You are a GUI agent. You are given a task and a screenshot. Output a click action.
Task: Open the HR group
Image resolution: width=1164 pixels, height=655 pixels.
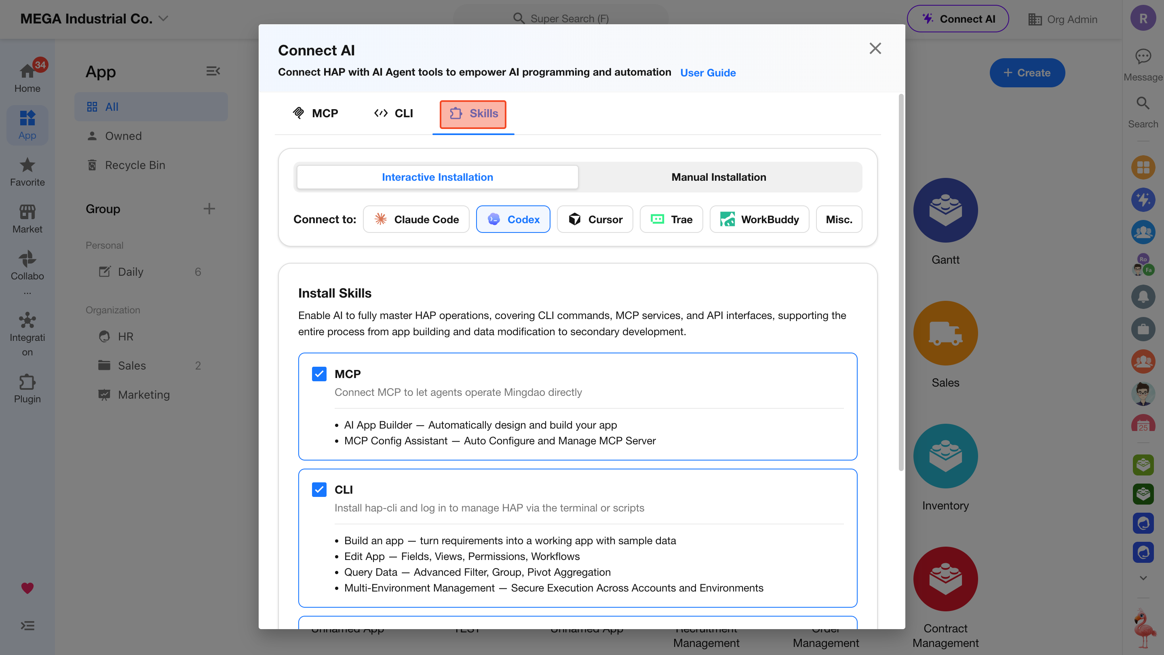pyautogui.click(x=151, y=336)
